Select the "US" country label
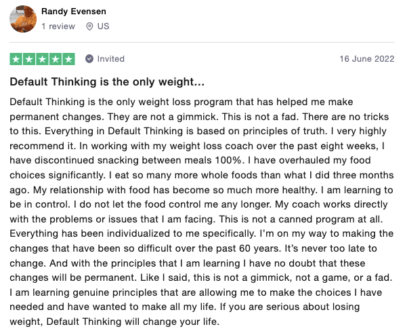407x331 pixels. pos(102,26)
